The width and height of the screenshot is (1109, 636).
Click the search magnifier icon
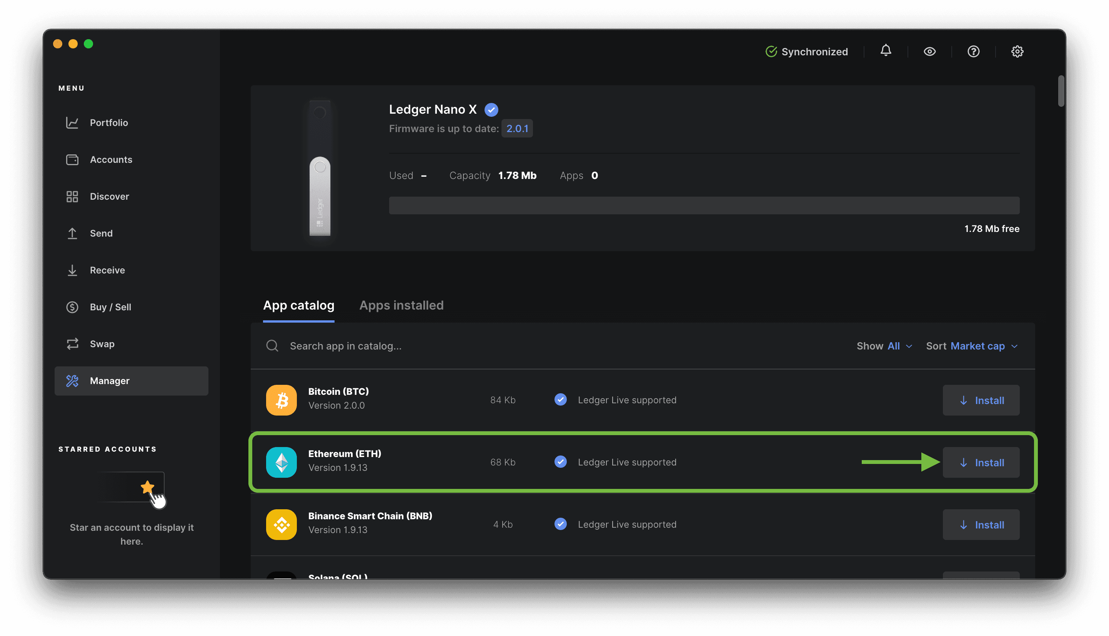tap(272, 346)
